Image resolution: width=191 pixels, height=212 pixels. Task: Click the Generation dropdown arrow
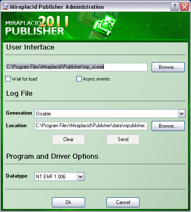(181, 114)
